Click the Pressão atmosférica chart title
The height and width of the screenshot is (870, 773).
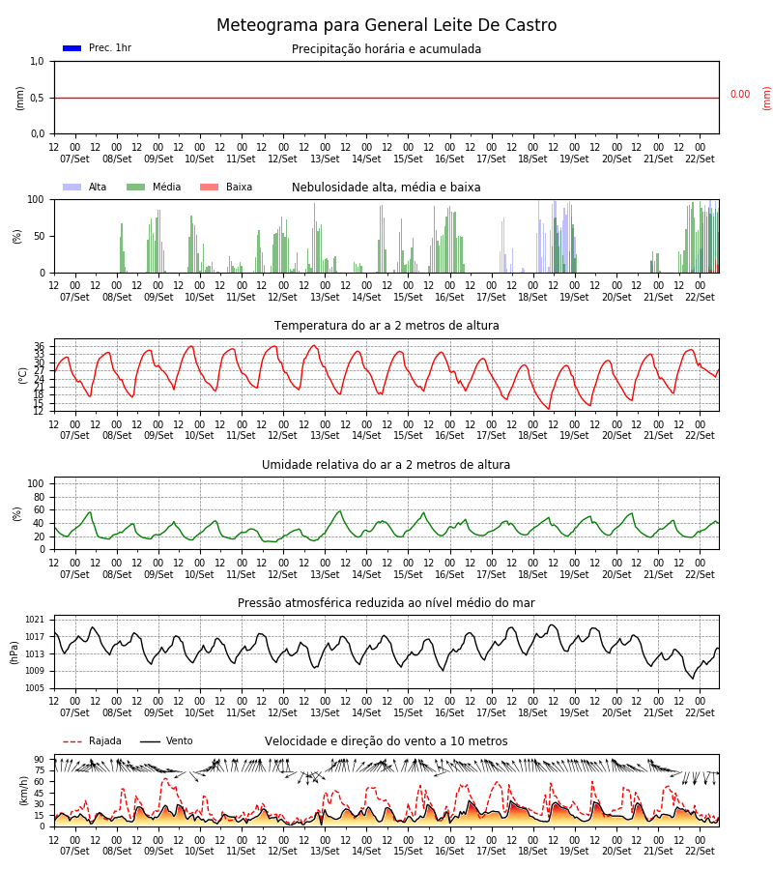386,603
